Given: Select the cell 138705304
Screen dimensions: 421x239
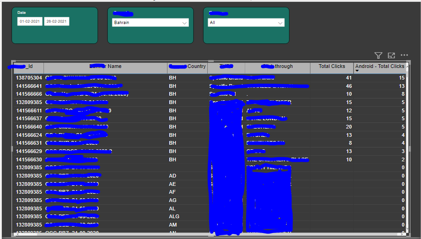Looking at the screenshot, I should tap(29, 78).
